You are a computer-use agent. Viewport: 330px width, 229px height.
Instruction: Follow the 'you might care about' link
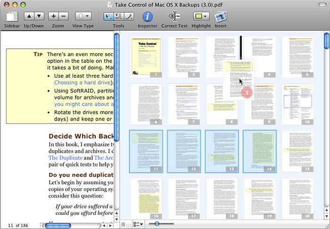click(84, 104)
